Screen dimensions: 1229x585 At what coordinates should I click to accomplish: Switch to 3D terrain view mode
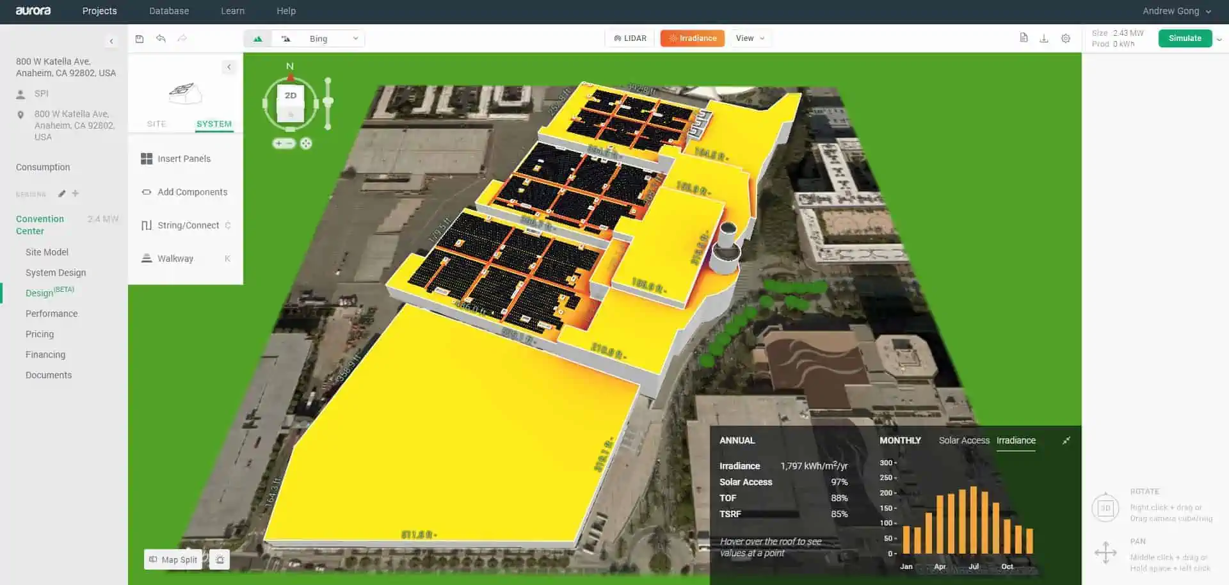click(x=258, y=38)
